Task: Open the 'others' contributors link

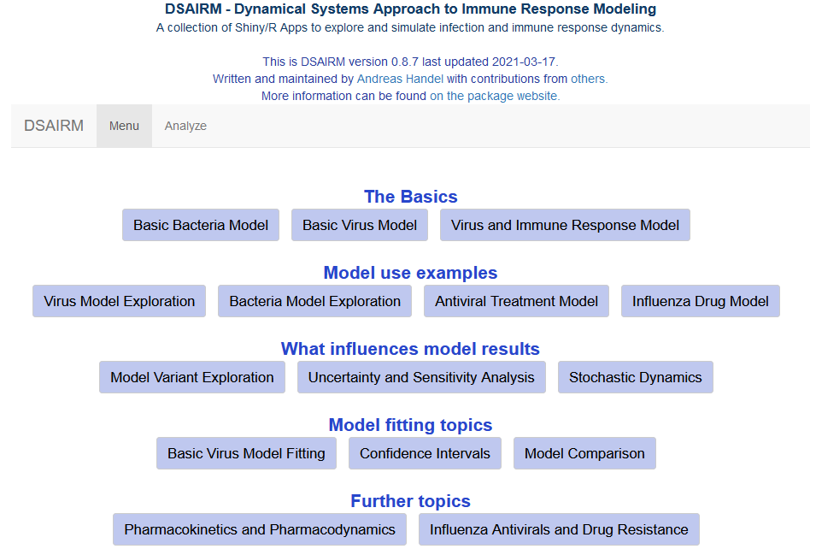Action: pyautogui.click(x=588, y=79)
